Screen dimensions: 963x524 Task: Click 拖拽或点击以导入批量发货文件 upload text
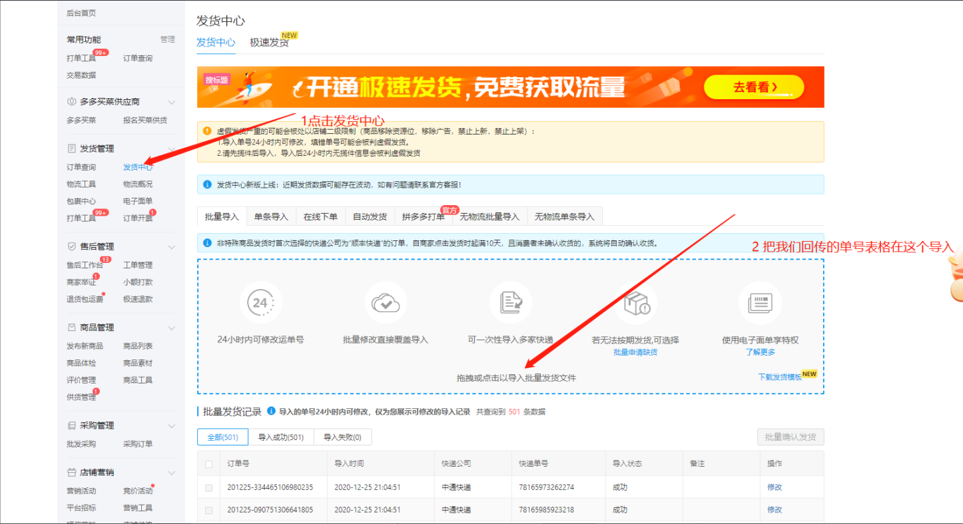pyautogui.click(x=516, y=378)
